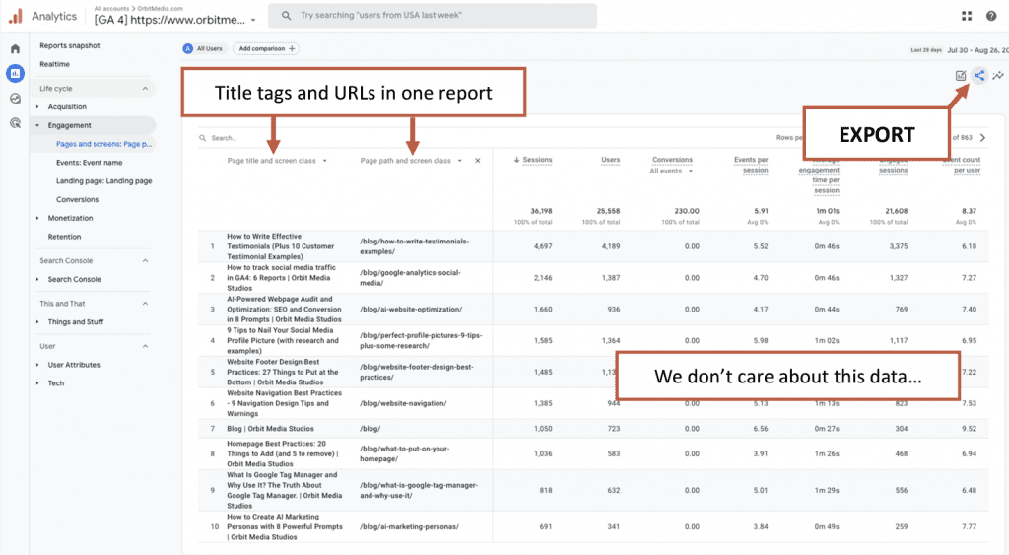Collapse the Life cycle group

[x=146, y=89]
